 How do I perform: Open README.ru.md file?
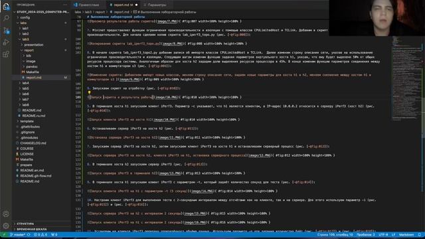34,116
